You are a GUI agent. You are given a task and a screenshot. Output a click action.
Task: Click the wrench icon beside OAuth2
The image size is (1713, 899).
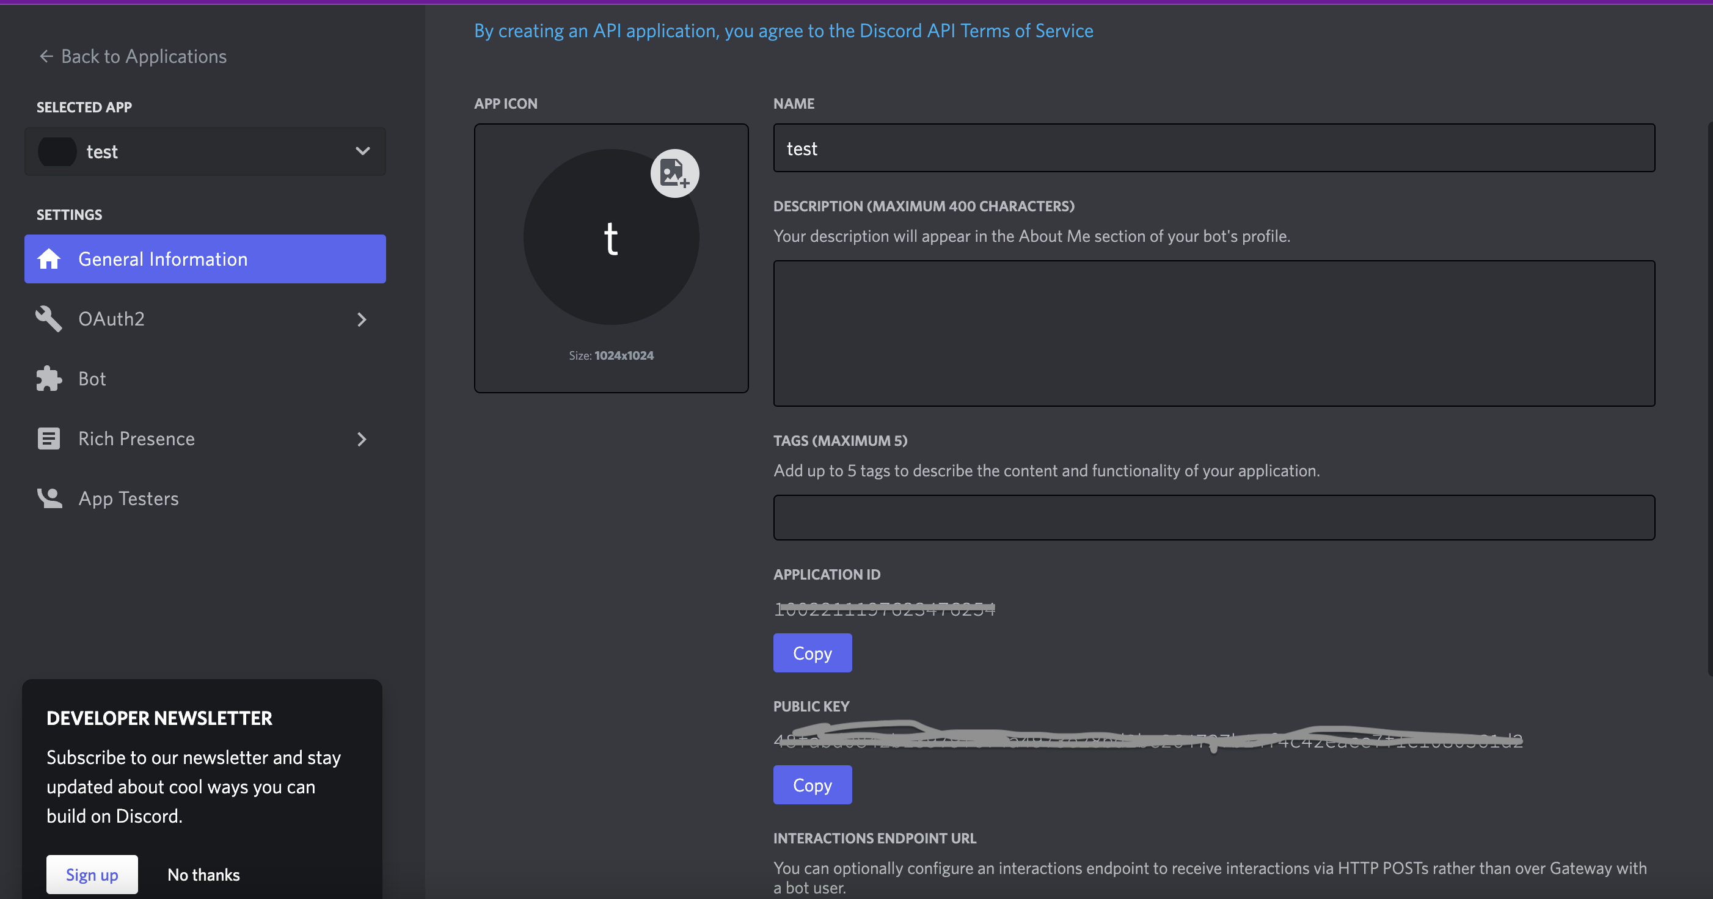[x=48, y=319]
